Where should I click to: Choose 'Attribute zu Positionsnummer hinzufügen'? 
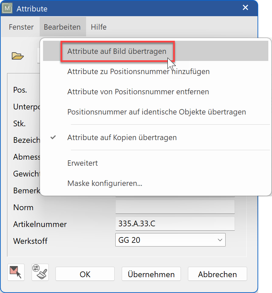point(138,71)
